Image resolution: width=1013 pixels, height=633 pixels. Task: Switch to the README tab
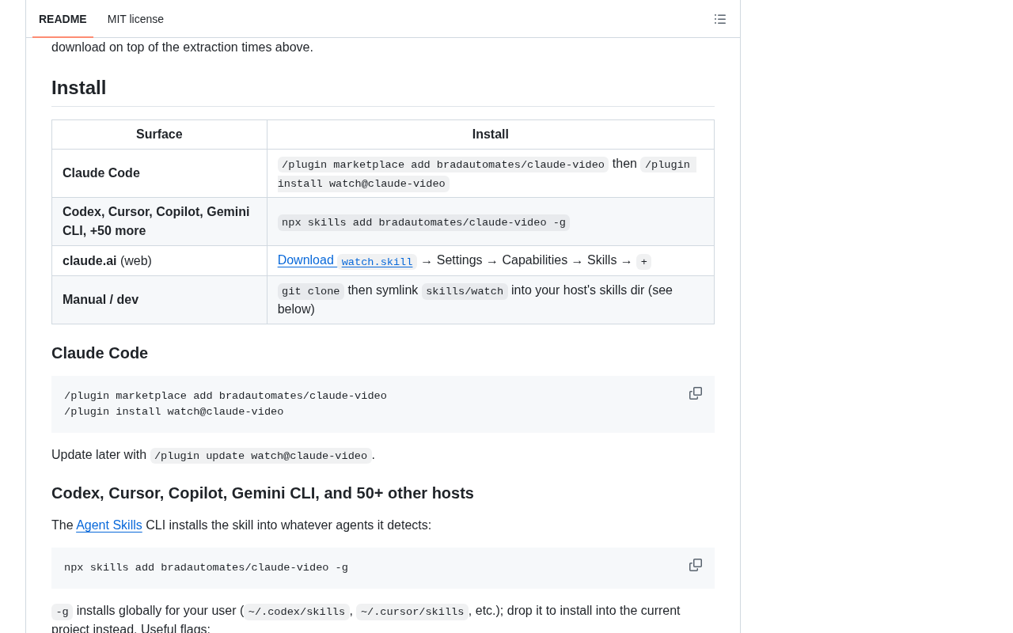point(63,19)
